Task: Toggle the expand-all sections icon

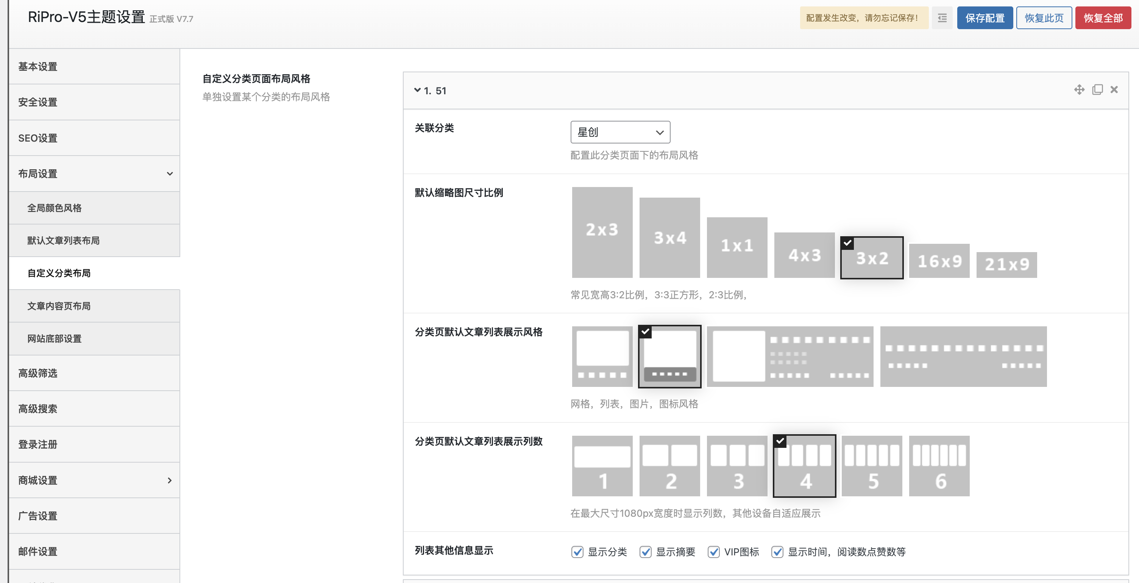Action: 942,18
